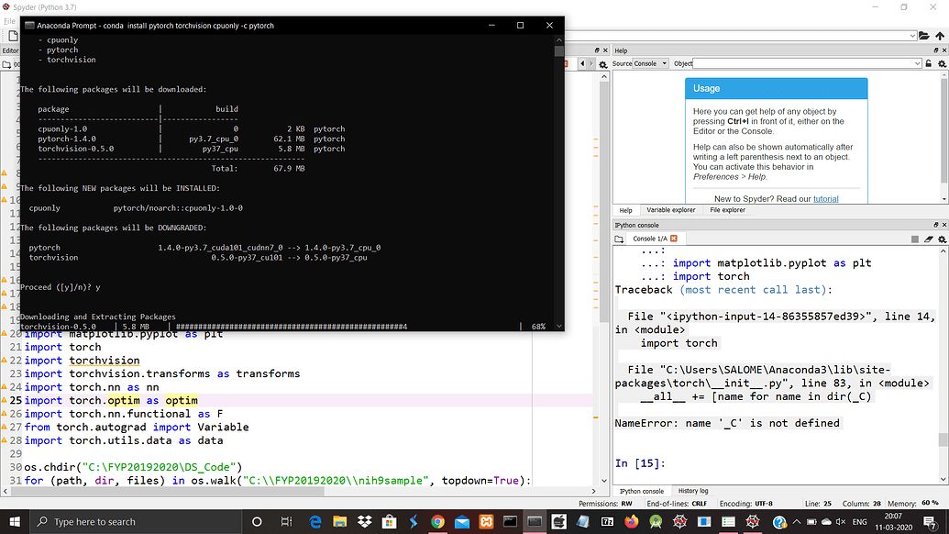Switch to the Variable explorer tab
Screen dimensions: 949x534
pyautogui.click(x=670, y=210)
